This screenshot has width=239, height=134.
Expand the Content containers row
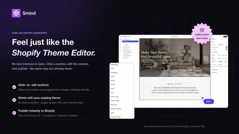click(122, 109)
